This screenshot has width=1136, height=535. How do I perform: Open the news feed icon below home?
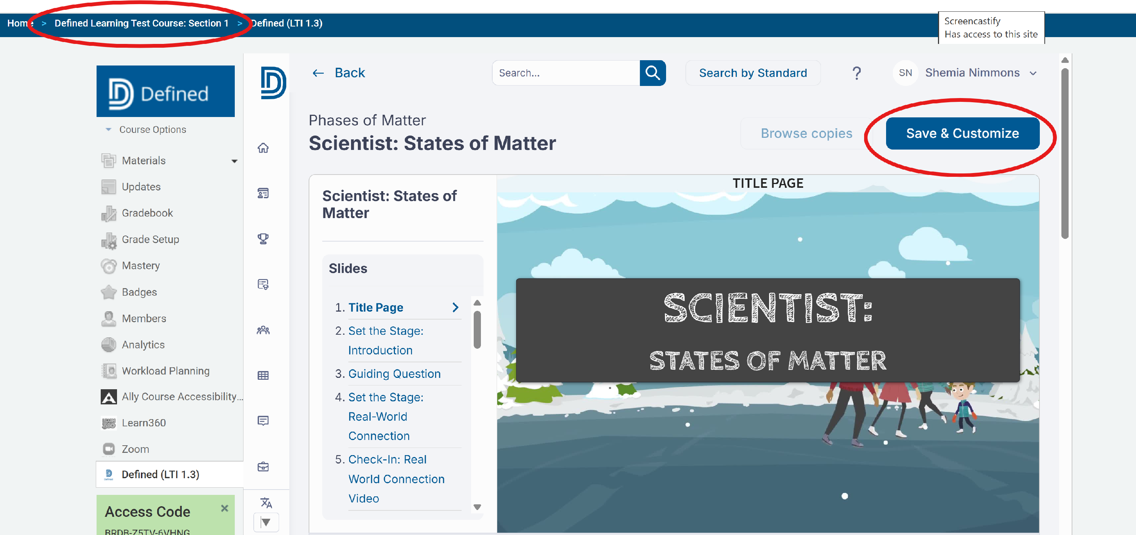(263, 193)
